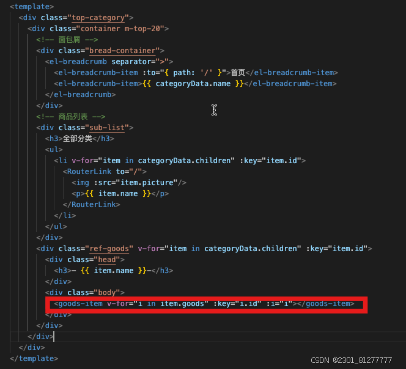Click the h3 item.name heading line
Screen dimensions: 406x369
tap(113, 271)
